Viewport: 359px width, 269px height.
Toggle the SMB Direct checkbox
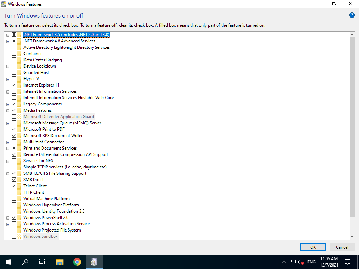pyautogui.click(x=14, y=180)
